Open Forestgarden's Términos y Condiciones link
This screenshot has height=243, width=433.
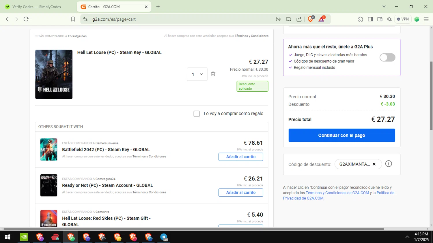point(251,36)
